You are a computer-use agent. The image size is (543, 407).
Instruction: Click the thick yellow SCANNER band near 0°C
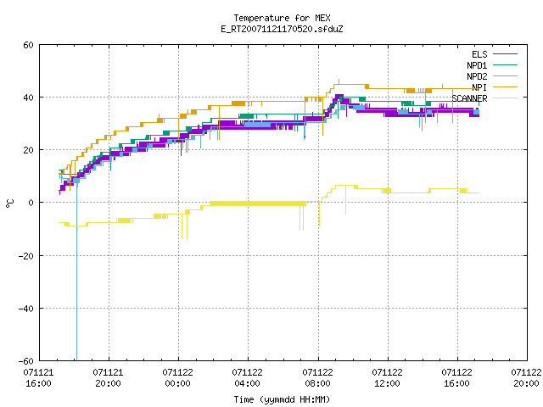(x=258, y=203)
